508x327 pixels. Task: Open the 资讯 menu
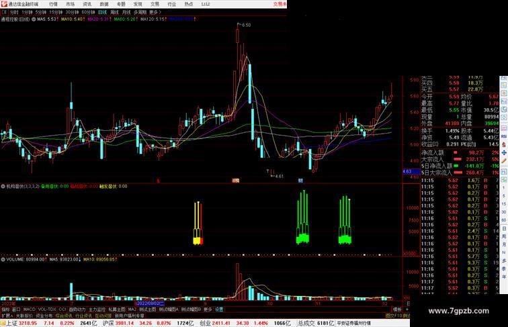pos(87,4)
